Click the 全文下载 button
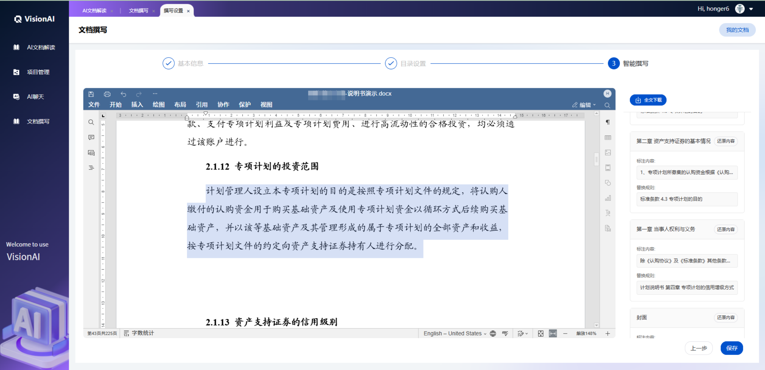The height and width of the screenshot is (370, 765). pyautogui.click(x=648, y=100)
